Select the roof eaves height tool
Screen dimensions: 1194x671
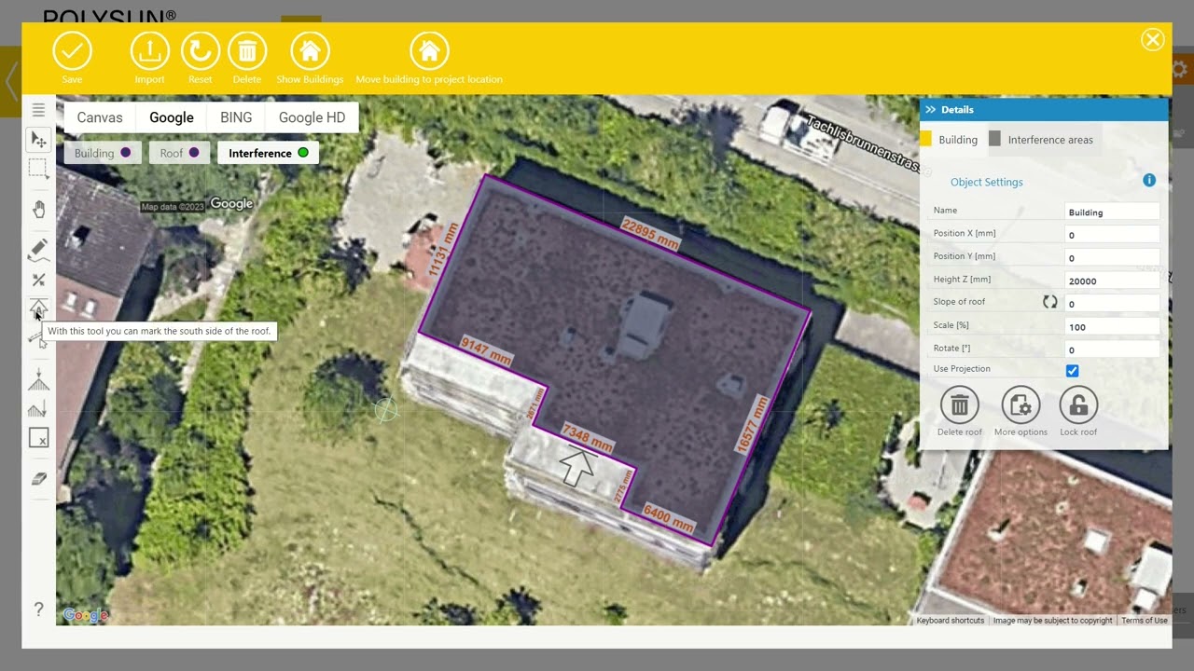point(38,408)
